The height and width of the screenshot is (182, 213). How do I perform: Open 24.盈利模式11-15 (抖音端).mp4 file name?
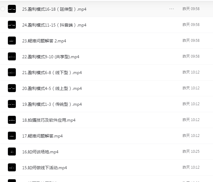(x=54, y=25)
